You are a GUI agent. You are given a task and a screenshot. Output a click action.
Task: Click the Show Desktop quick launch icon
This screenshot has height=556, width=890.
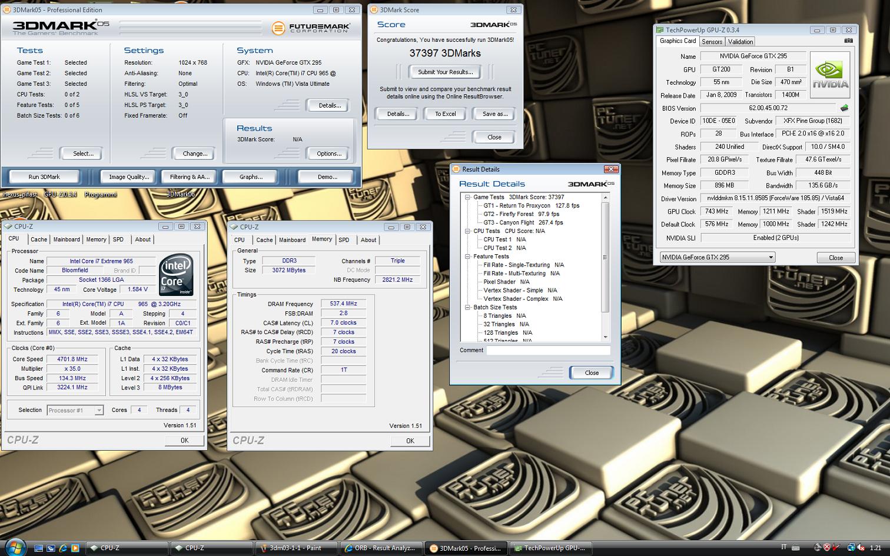point(39,548)
